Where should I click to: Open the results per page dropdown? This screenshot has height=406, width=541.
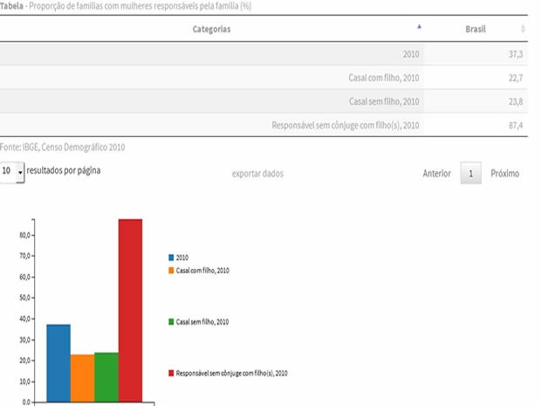pyautogui.click(x=13, y=172)
